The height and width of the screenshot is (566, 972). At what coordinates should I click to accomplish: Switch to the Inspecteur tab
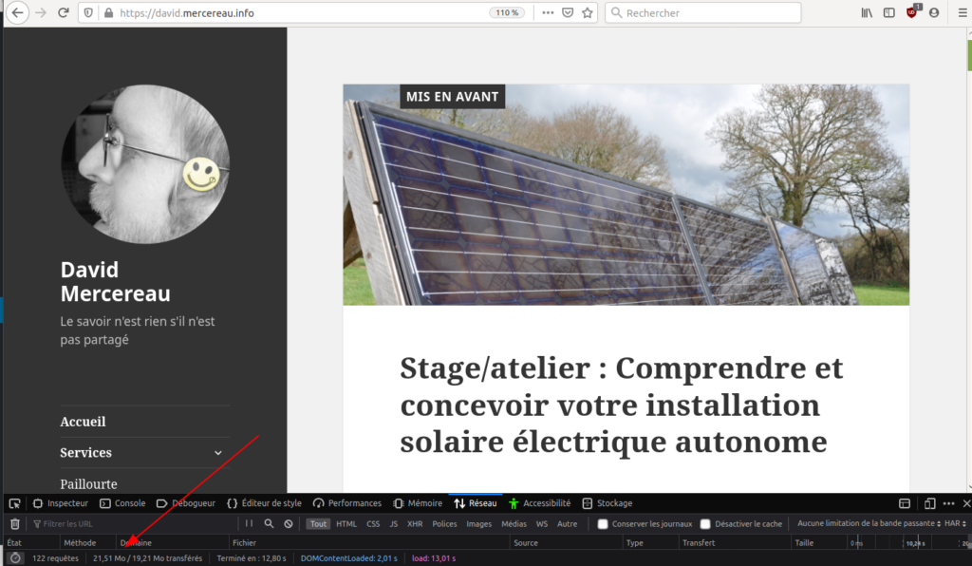click(61, 503)
